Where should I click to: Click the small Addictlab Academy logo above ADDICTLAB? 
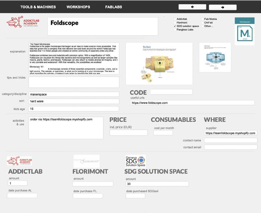coord(19,161)
